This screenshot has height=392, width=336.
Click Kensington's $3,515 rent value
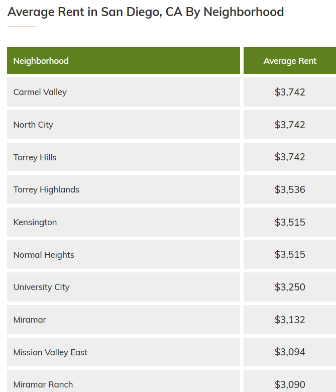tap(290, 222)
